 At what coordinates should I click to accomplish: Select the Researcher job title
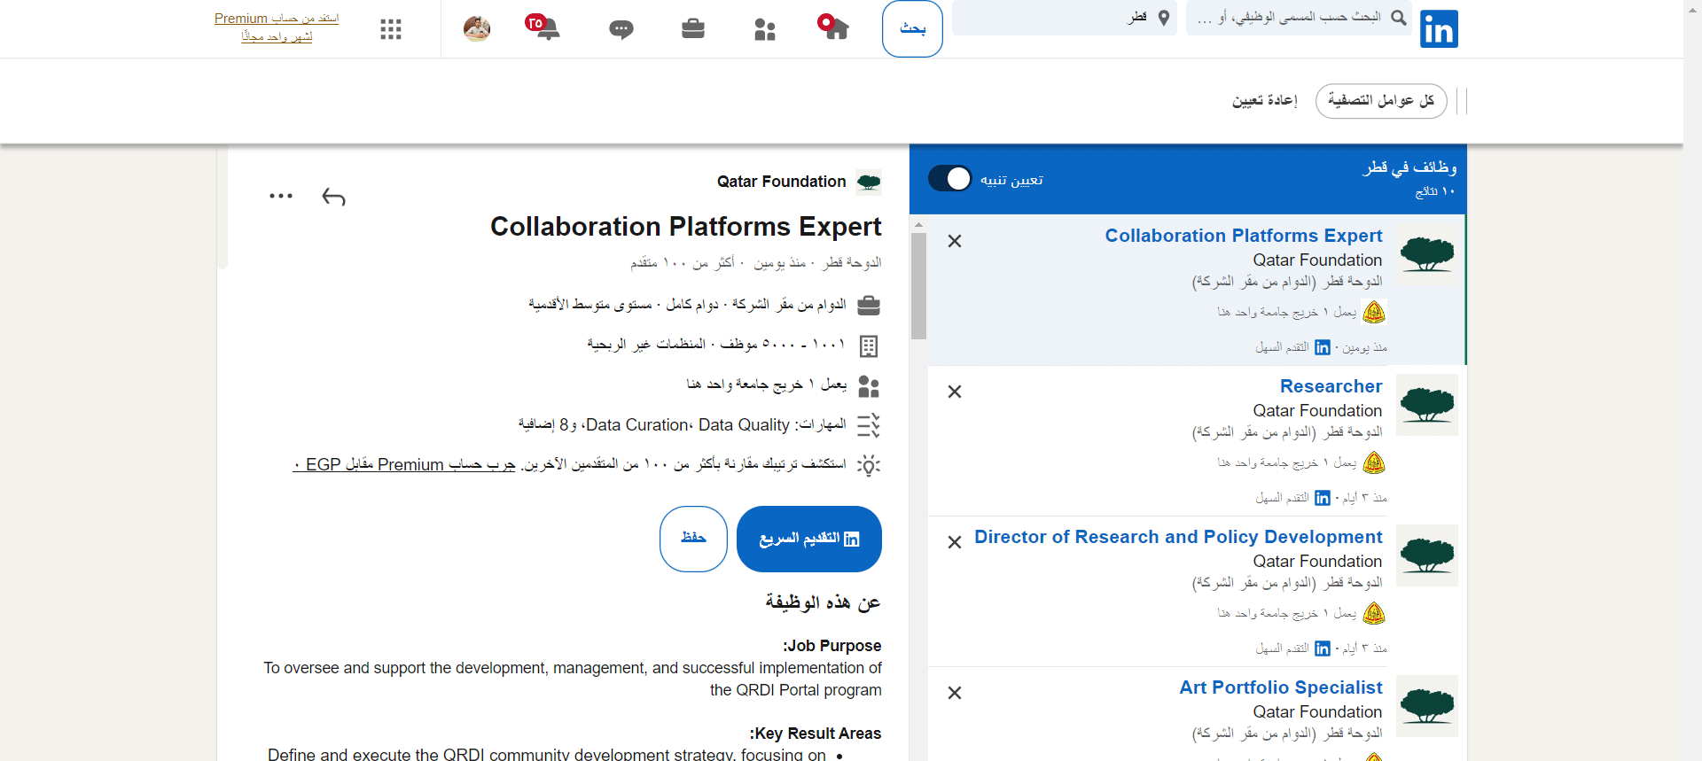click(x=1331, y=386)
